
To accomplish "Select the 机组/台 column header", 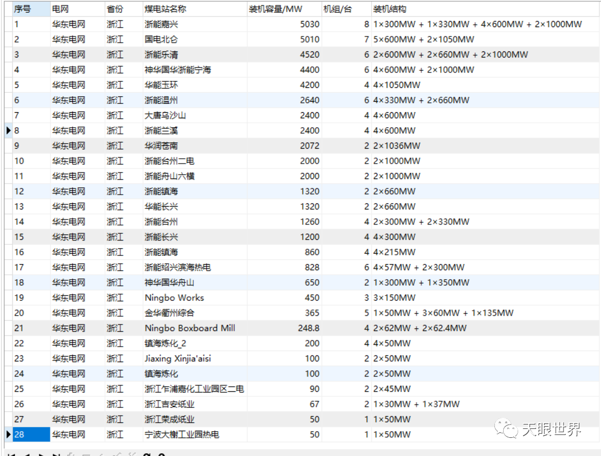I will pyautogui.click(x=346, y=9).
